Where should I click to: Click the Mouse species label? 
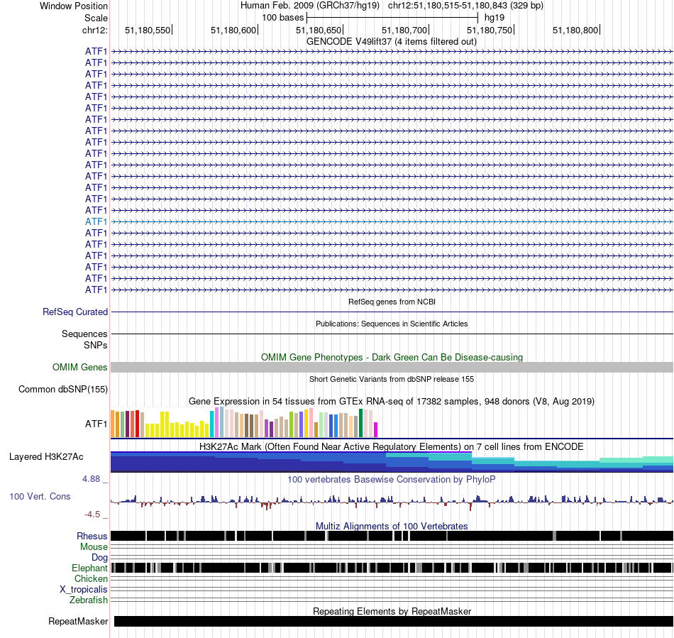pos(93,547)
